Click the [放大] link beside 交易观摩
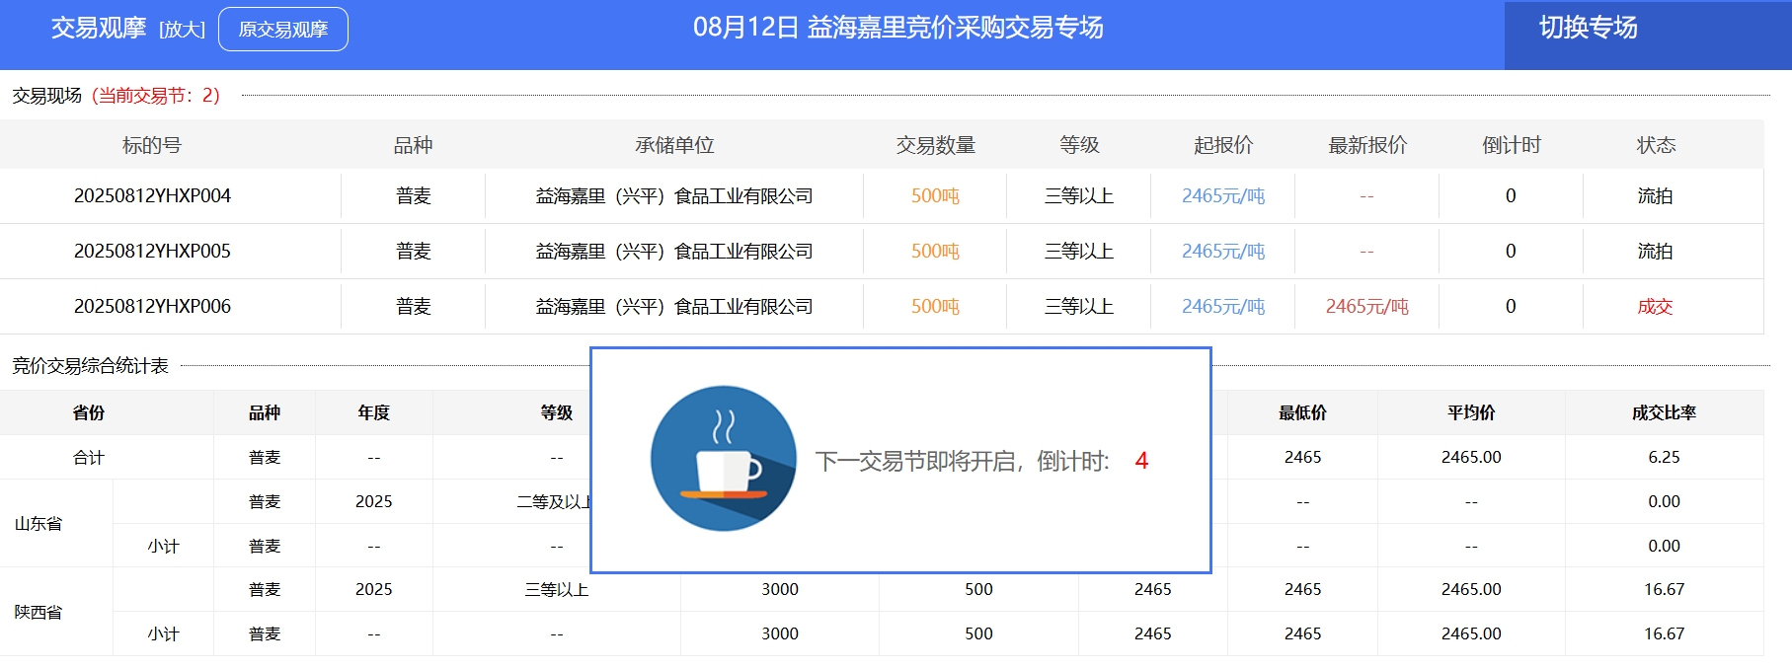1792x669 pixels. (x=183, y=30)
